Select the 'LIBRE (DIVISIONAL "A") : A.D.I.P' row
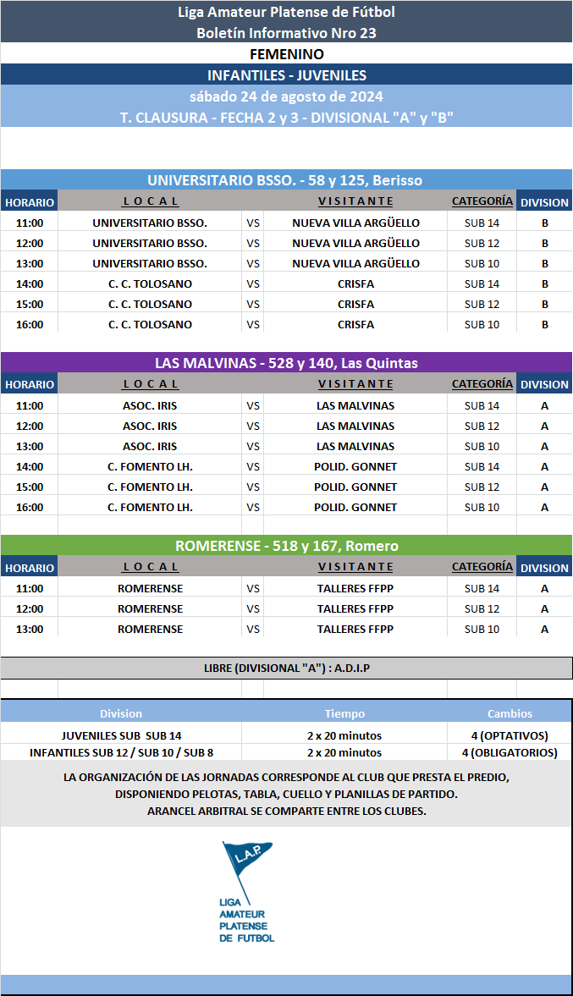The image size is (573, 996). (x=286, y=668)
